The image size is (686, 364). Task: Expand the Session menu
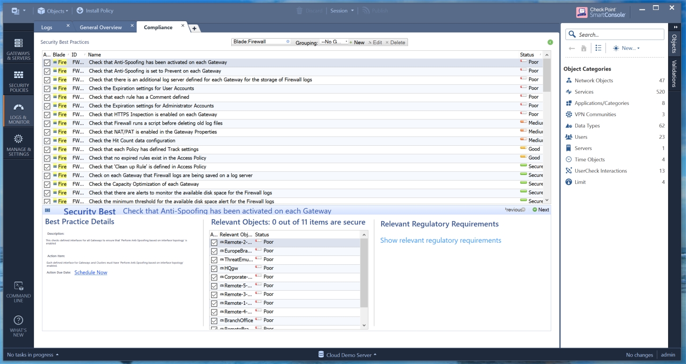(x=342, y=10)
